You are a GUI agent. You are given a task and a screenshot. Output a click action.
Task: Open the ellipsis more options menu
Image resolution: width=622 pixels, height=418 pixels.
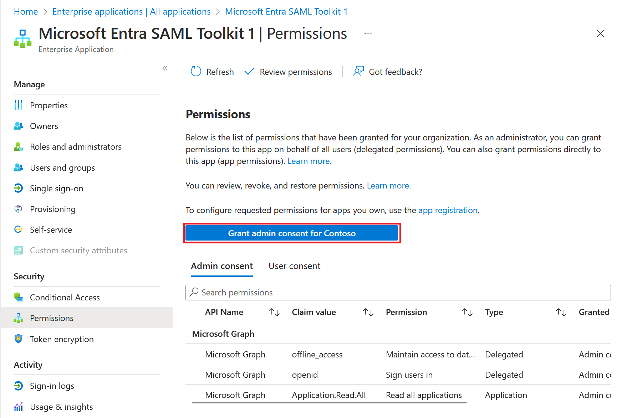[368, 33]
